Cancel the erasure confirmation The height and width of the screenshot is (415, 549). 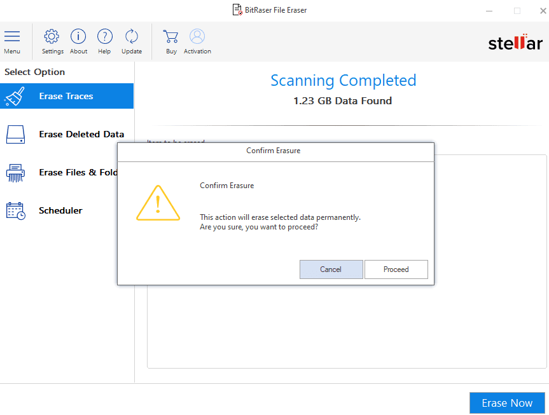click(331, 269)
